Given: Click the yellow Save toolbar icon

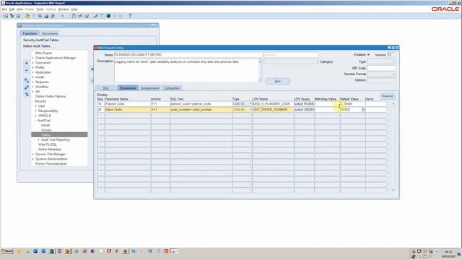Looking at the screenshot, I should pos(27,16).
